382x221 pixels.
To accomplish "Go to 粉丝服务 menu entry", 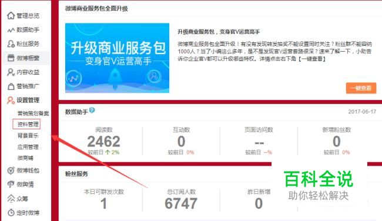I will tap(28, 44).
